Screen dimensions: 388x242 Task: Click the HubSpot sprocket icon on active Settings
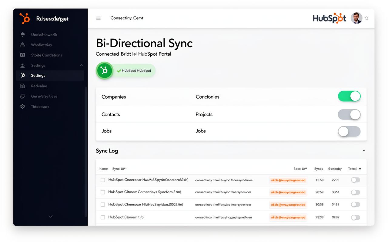[22, 75]
